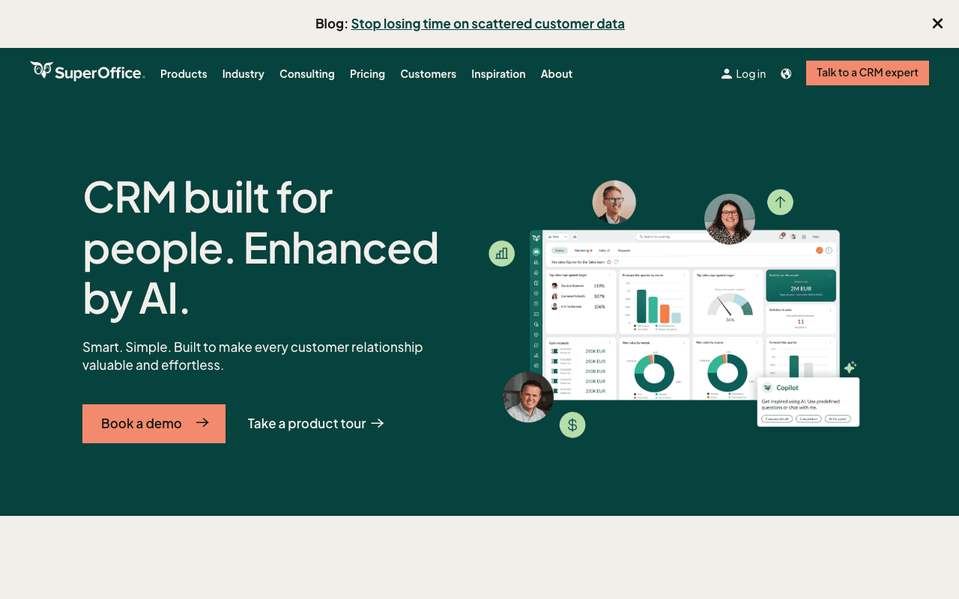Click the Log in person icon
This screenshot has height=599, width=959.
pos(725,73)
